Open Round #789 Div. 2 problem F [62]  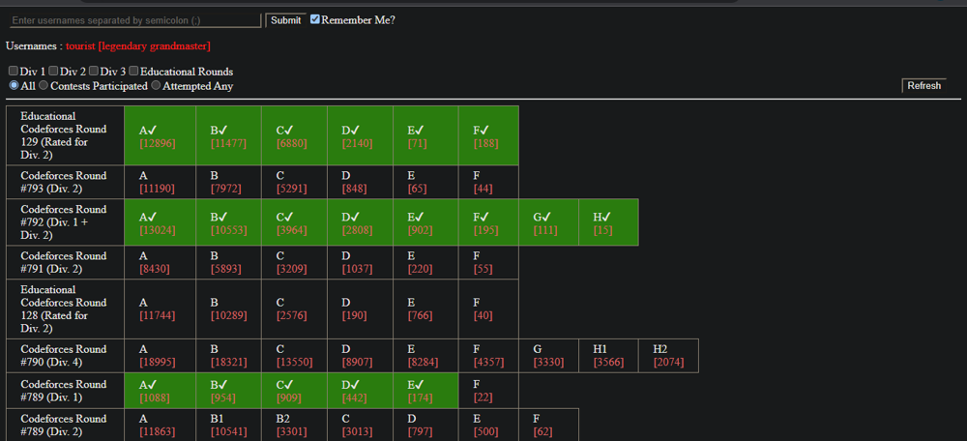click(549, 425)
